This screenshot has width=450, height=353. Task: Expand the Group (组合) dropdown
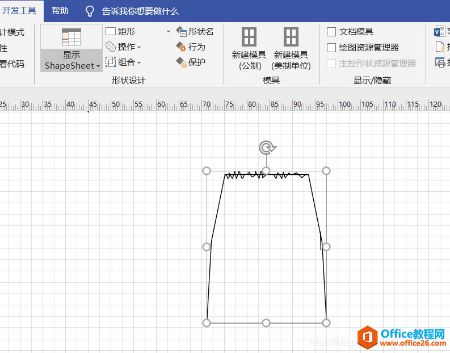click(139, 62)
